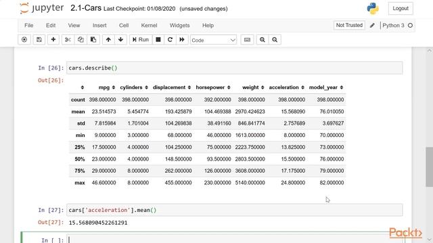Open the Help menu
Image resolution: width=433 pixels, height=243 pixels.
click(x=208, y=26)
